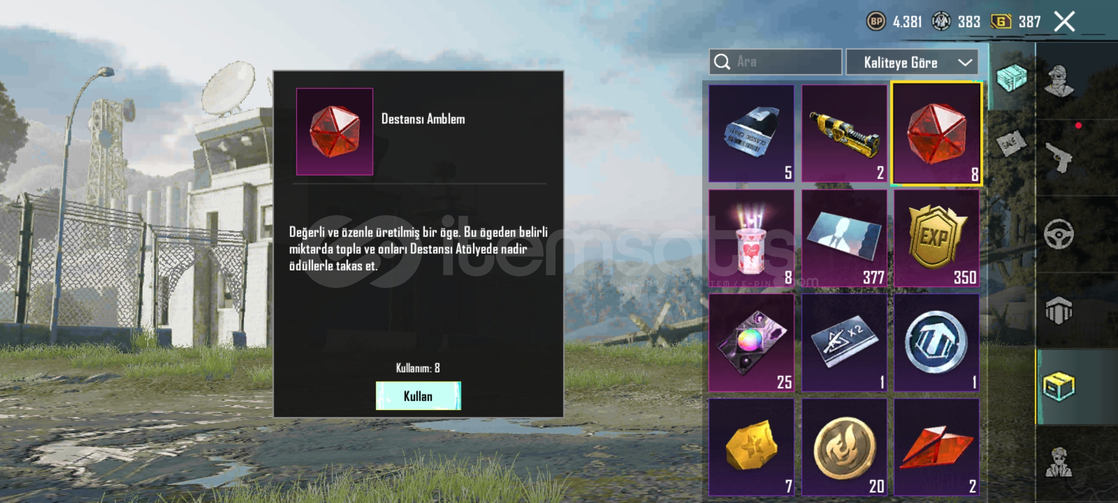Click the Kullan button
Image resolution: width=1118 pixels, height=503 pixels.
click(418, 396)
